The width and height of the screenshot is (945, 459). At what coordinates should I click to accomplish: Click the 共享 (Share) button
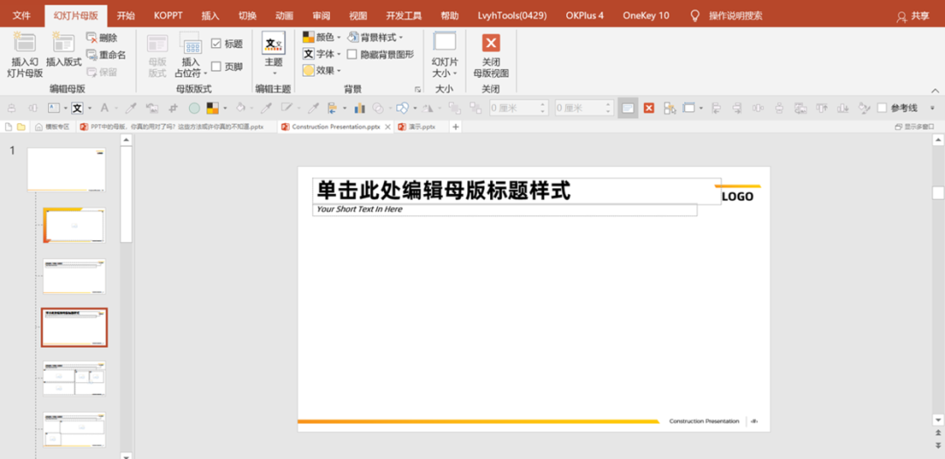913,17
